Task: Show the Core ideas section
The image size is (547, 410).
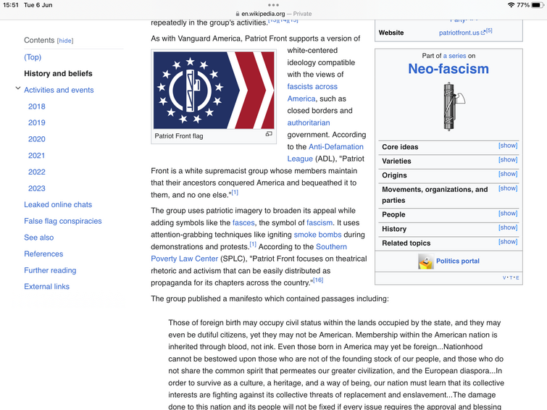Action: [x=508, y=146]
